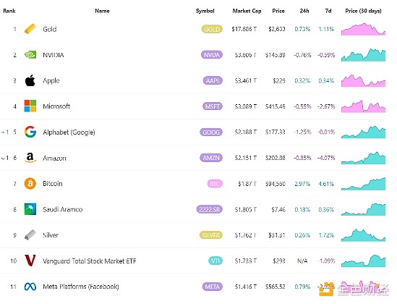Click the Apple logo icon
The height and width of the screenshot is (304, 397).
30,80
